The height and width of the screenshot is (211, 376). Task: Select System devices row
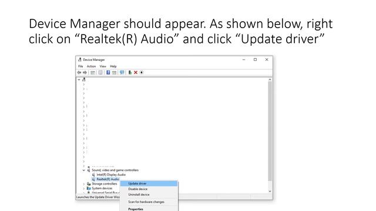99,188
